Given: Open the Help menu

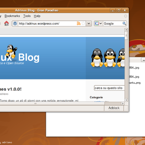Looking at the screenshot, I should point(37,16).
